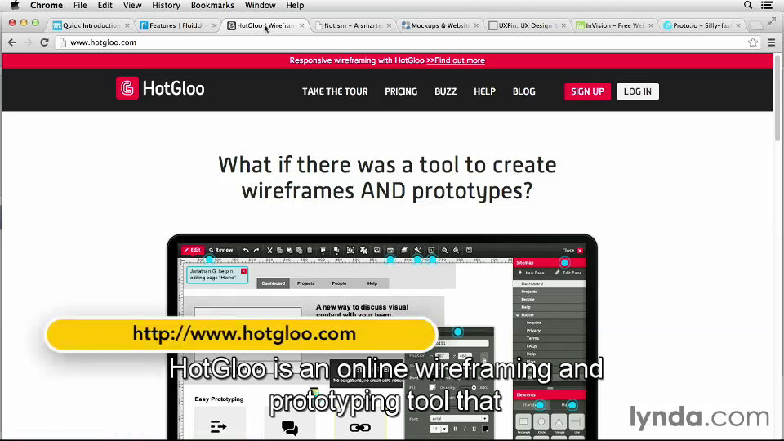Click the Easy Prototyping link-chain icon
784x441 pixels.
pyautogui.click(x=359, y=427)
